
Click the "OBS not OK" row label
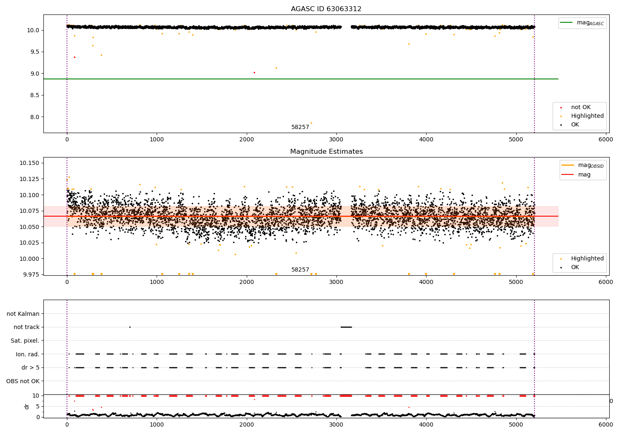(x=23, y=381)
